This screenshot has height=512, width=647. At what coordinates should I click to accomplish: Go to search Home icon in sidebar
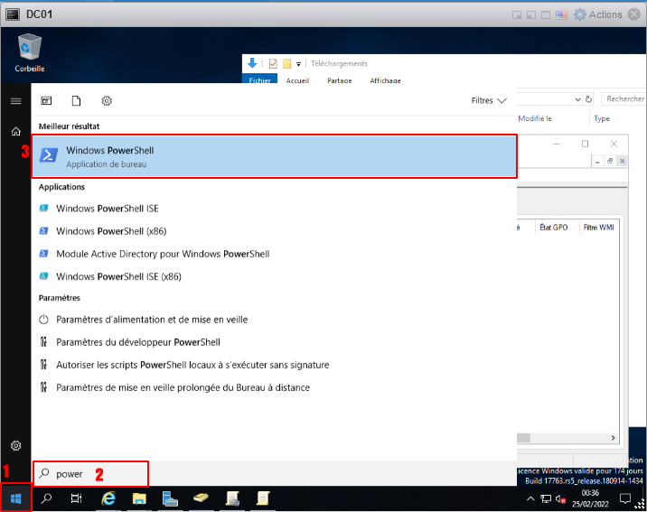(x=15, y=132)
